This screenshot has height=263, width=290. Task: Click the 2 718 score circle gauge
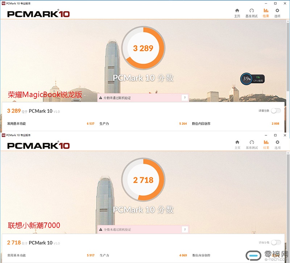143,180
